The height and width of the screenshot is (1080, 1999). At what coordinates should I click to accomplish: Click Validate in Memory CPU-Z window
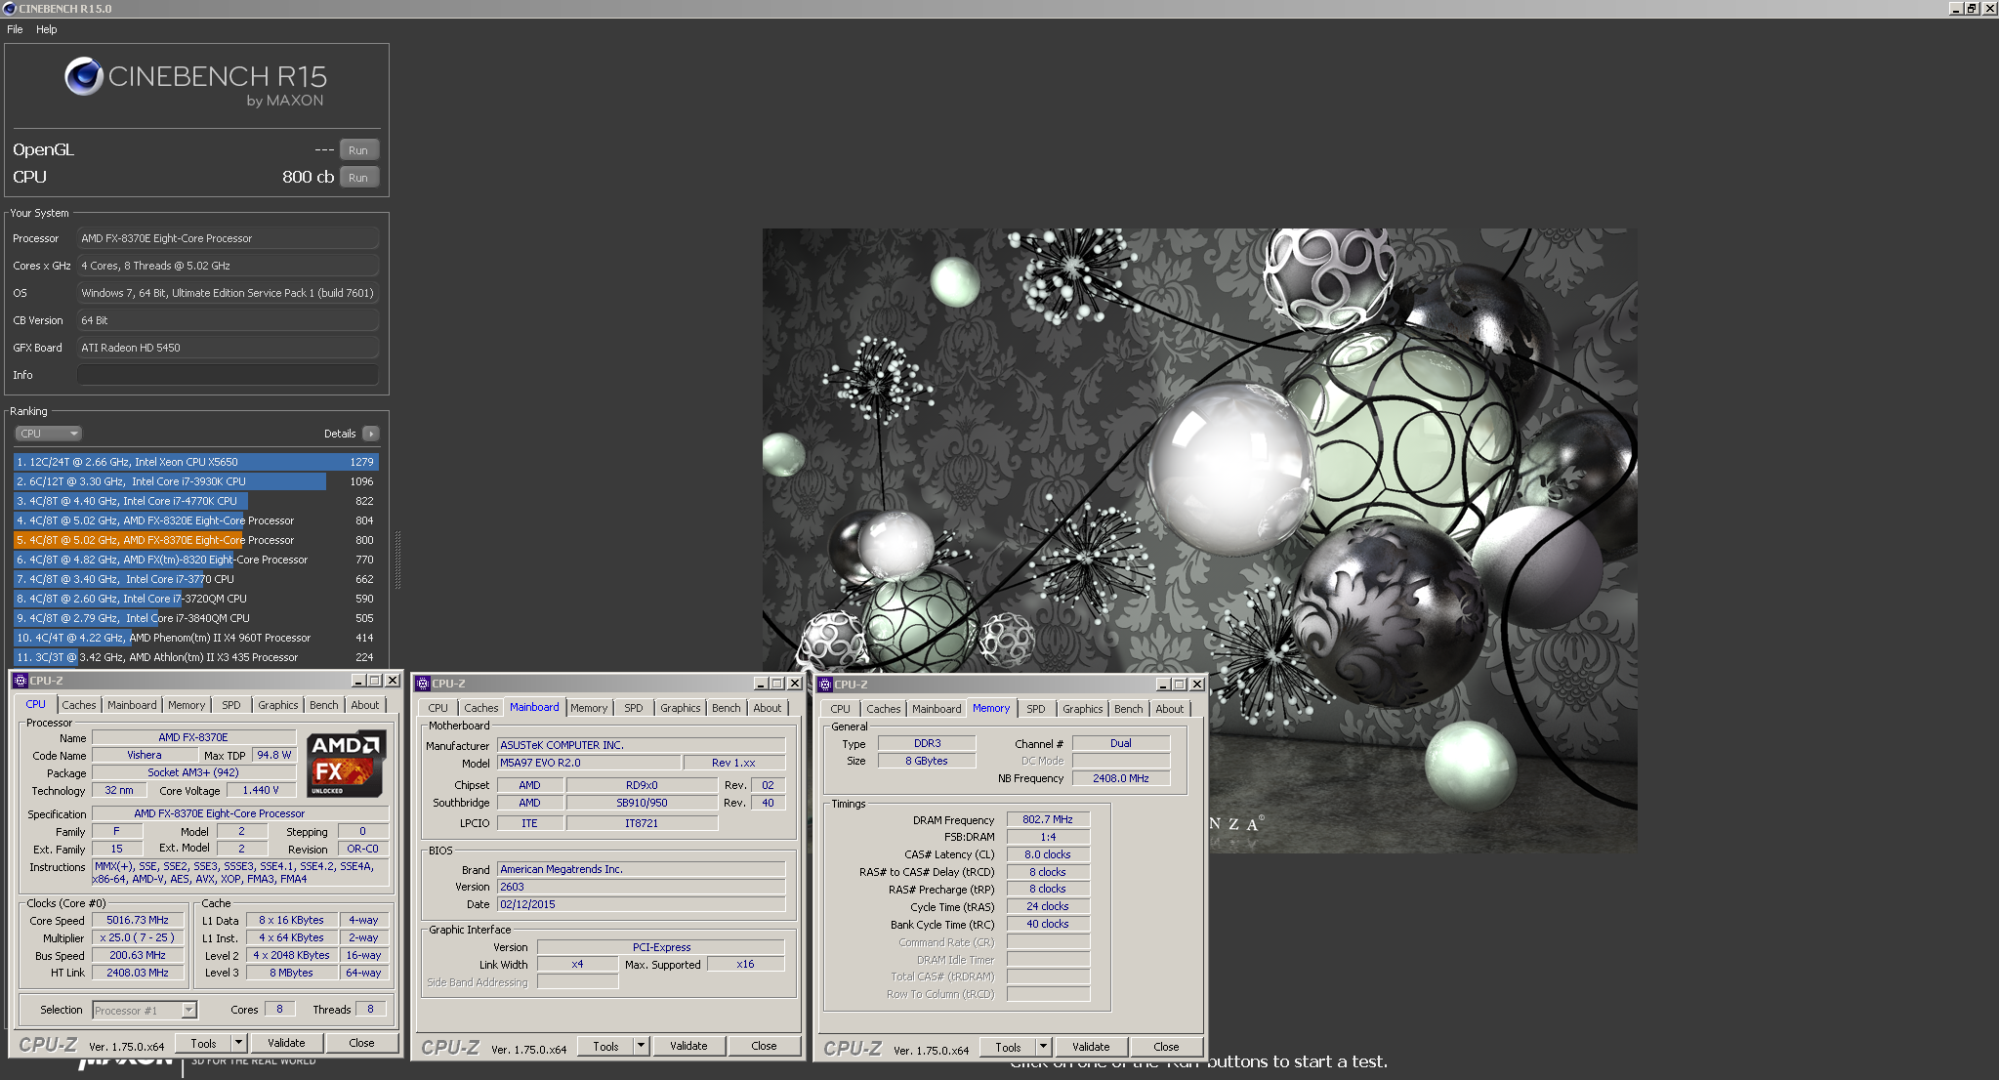[x=1091, y=1047]
